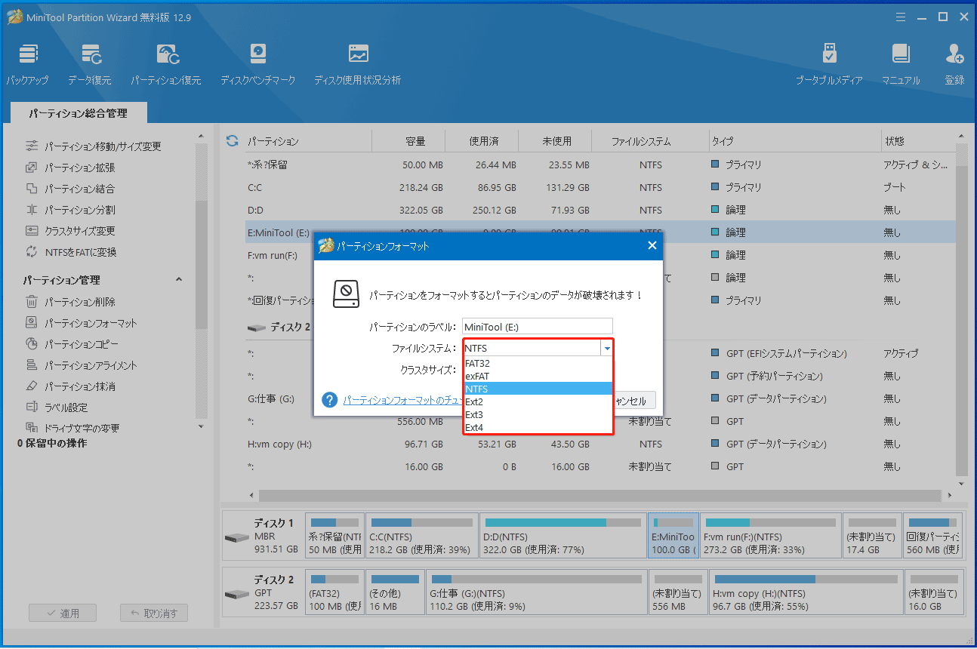The width and height of the screenshot is (977, 649).
Task: Open ディスク使用状況分析
Action: pyautogui.click(x=358, y=64)
